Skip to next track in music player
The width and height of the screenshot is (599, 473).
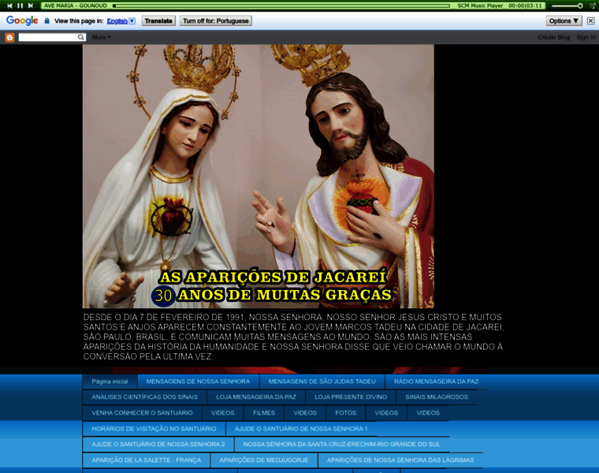pyautogui.click(x=30, y=6)
